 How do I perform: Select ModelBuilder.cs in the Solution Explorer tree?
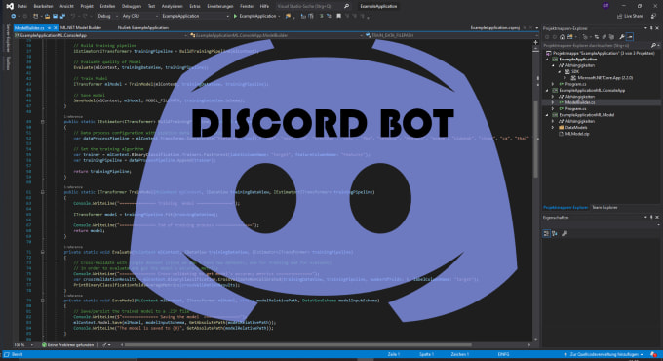click(580, 102)
